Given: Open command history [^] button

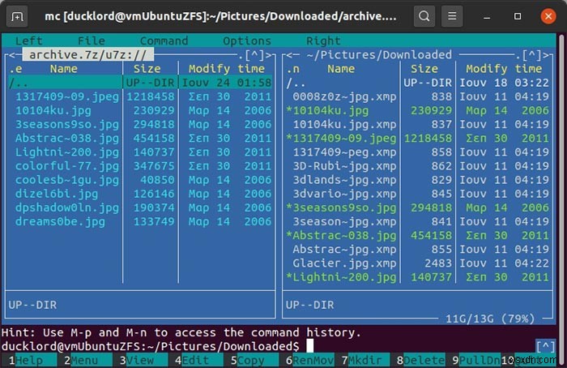Looking at the screenshot, I should pyautogui.click(x=546, y=347).
